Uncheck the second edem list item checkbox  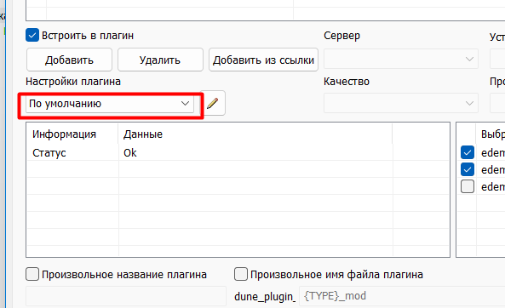(x=468, y=169)
